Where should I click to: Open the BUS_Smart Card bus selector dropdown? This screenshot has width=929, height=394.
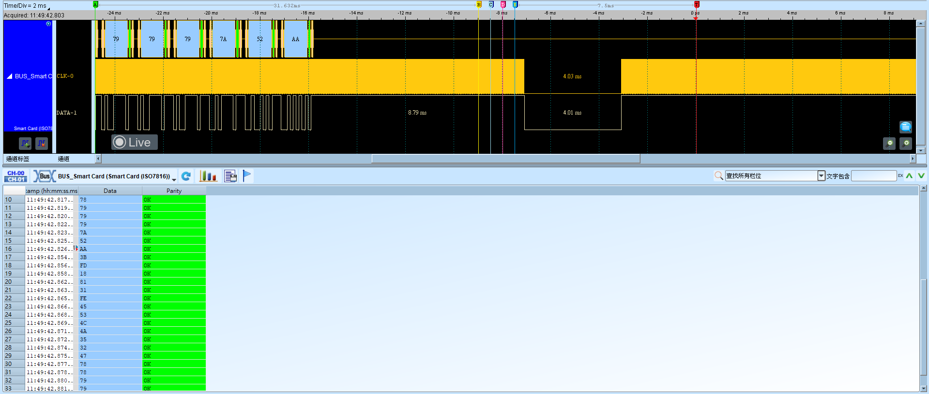coord(174,179)
